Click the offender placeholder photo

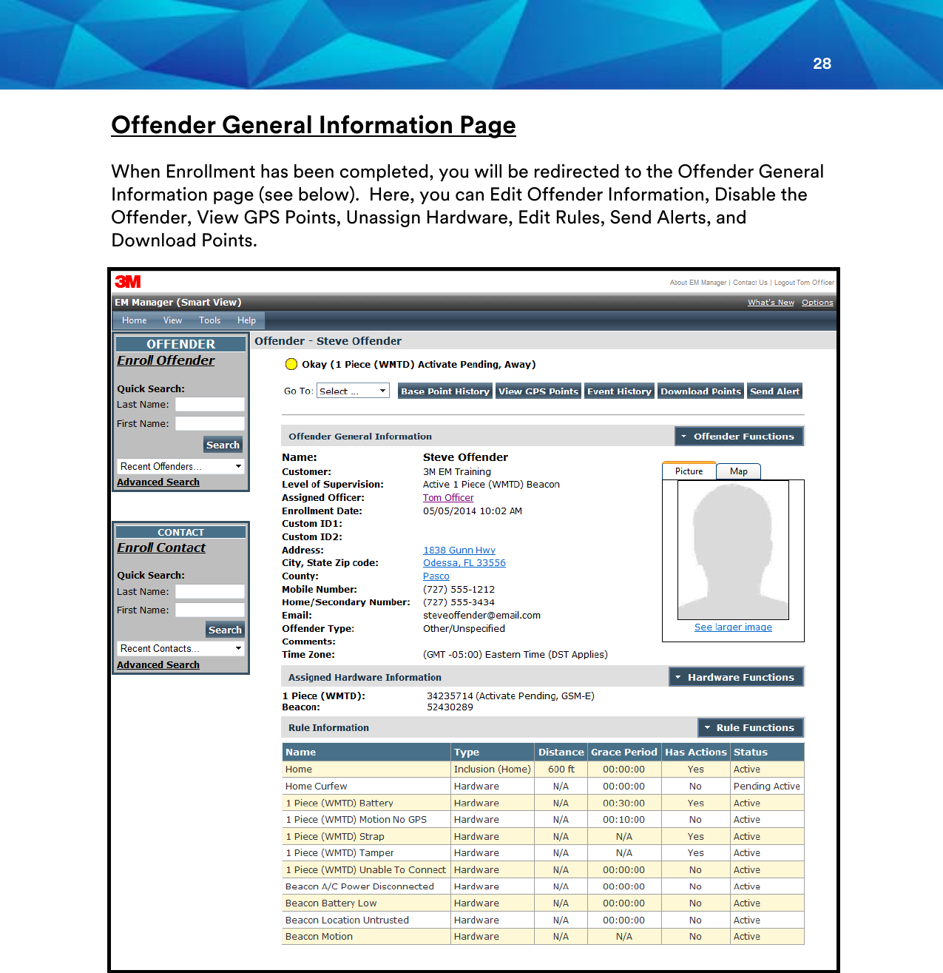tap(733, 550)
